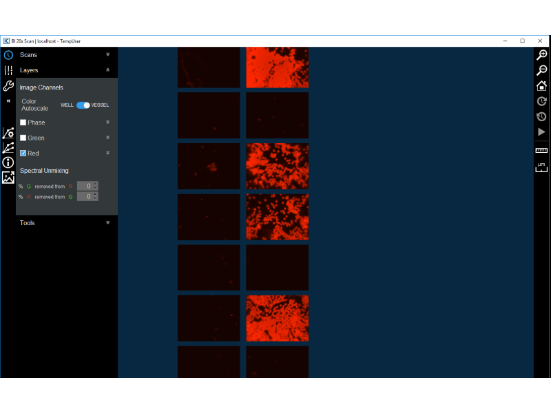
Task: Enable the Green channel checkbox
Action: click(23, 138)
